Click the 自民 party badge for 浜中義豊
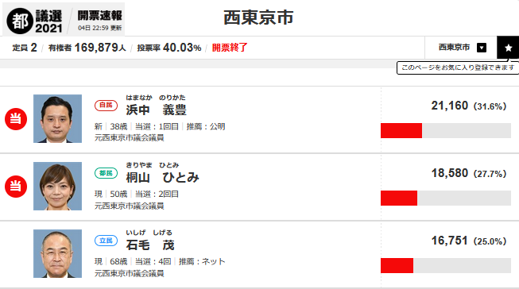The width and height of the screenshot is (519, 289). tap(106, 105)
